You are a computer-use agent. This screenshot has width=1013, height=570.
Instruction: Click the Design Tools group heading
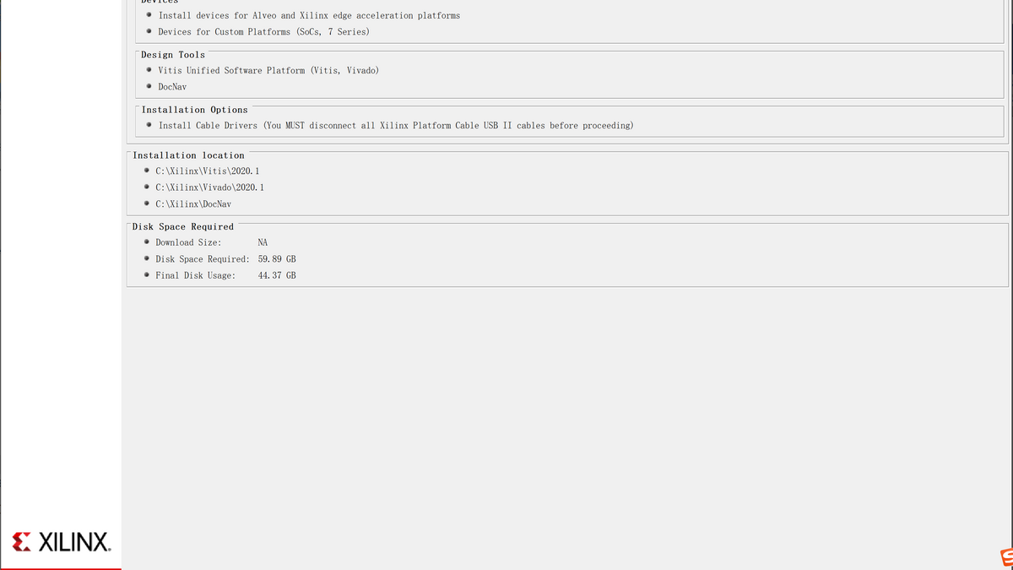(x=173, y=55)
